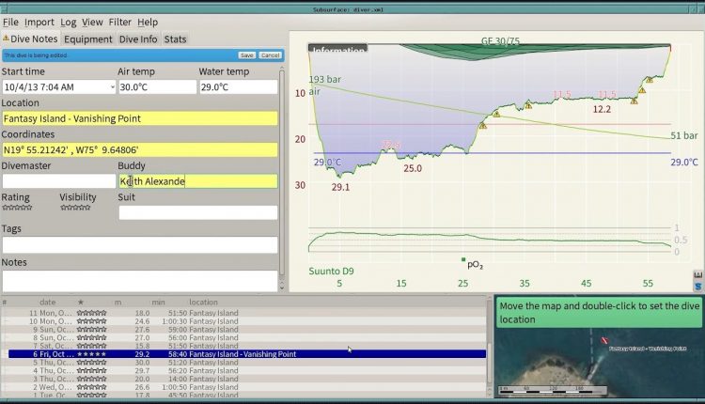Click the green pO2 legend marker
Viewport: 705px width, 404px height.
(x=463, y=259)
